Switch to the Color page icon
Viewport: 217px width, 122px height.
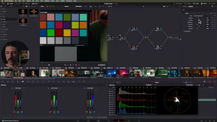tap(119, 121)
